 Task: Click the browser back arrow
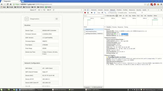click(x=2, y=4)
